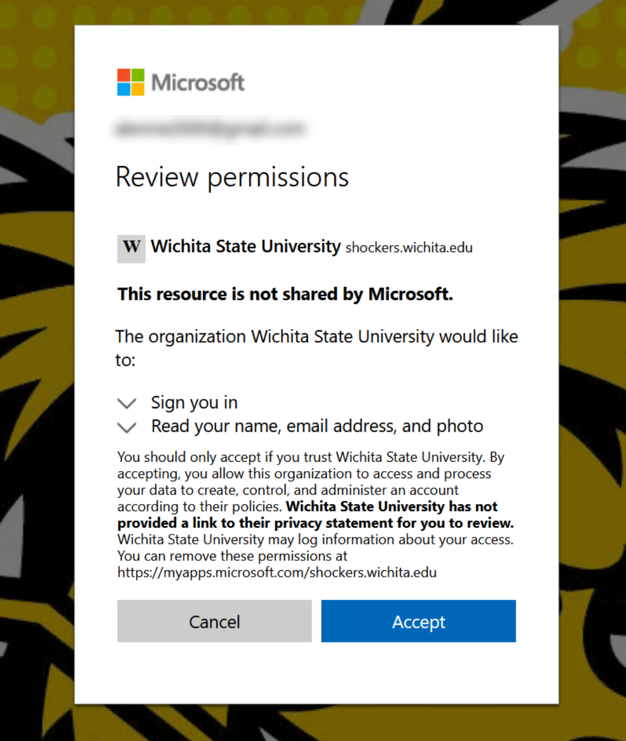Expand the 'Read your name, email address, and photo' permission
Screen dimensions: 626x741
point(126,427)
